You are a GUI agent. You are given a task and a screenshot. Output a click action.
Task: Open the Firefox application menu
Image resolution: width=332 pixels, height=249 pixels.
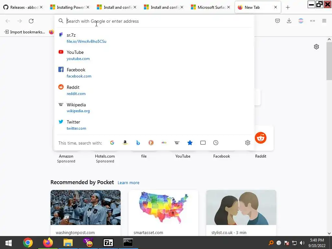pyautogui.click(x=324, y=21)
